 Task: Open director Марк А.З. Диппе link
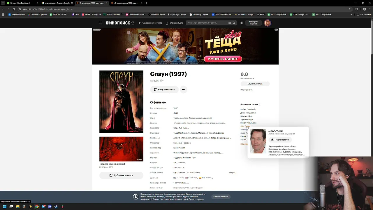(x=181, y=128)
